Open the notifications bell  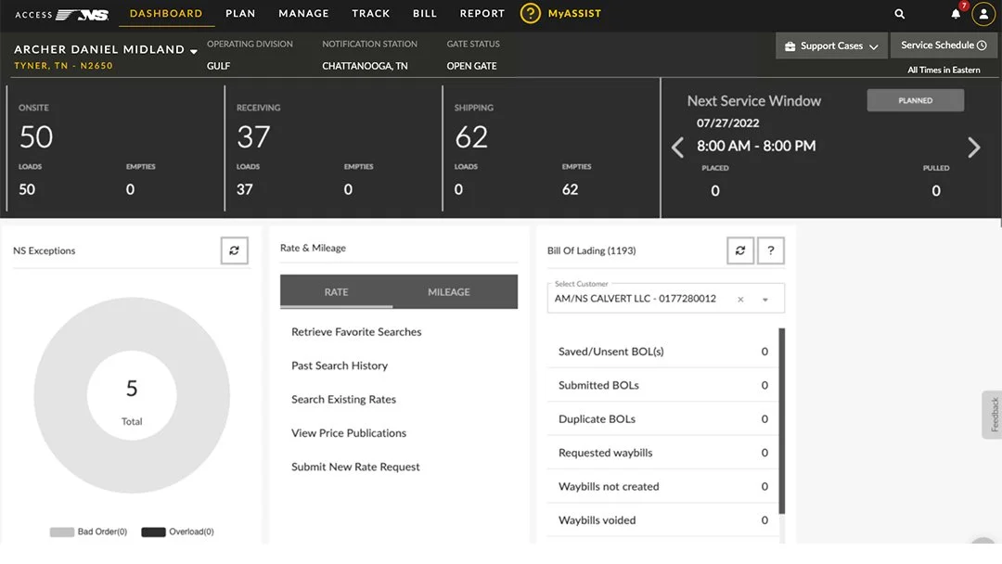tap(956, 13)
